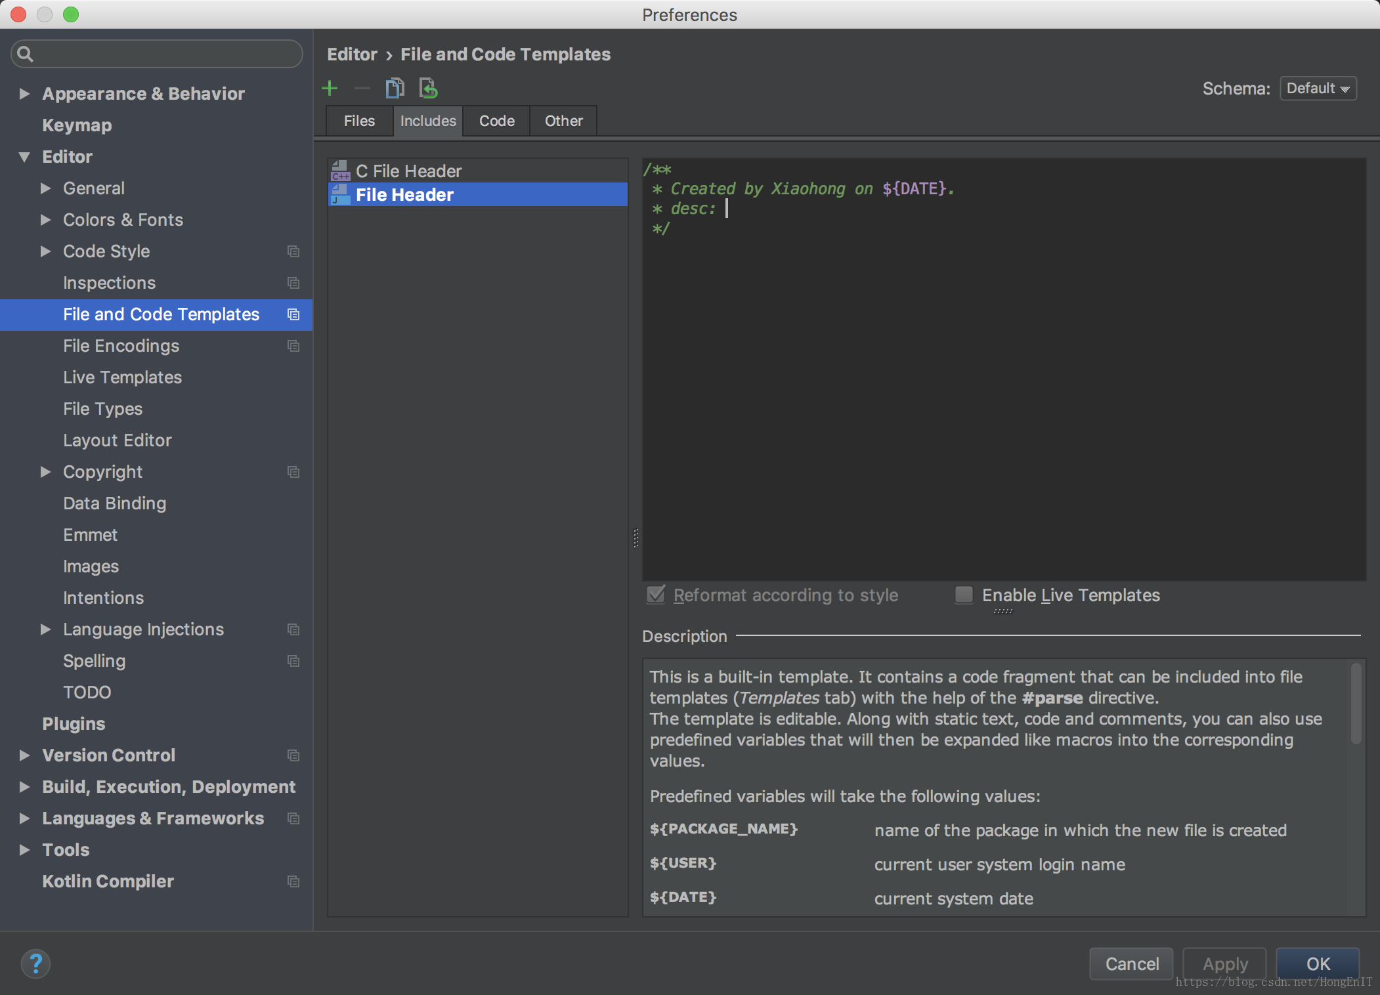
Task: Switch to the Other tab
Action: [x=564, y=121]
